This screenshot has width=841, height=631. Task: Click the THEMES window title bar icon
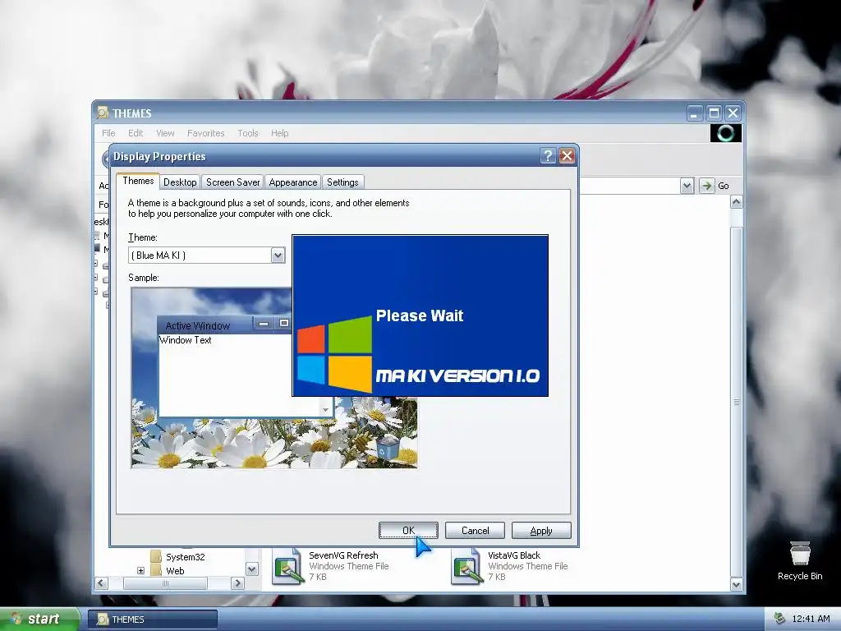(103, 113)
